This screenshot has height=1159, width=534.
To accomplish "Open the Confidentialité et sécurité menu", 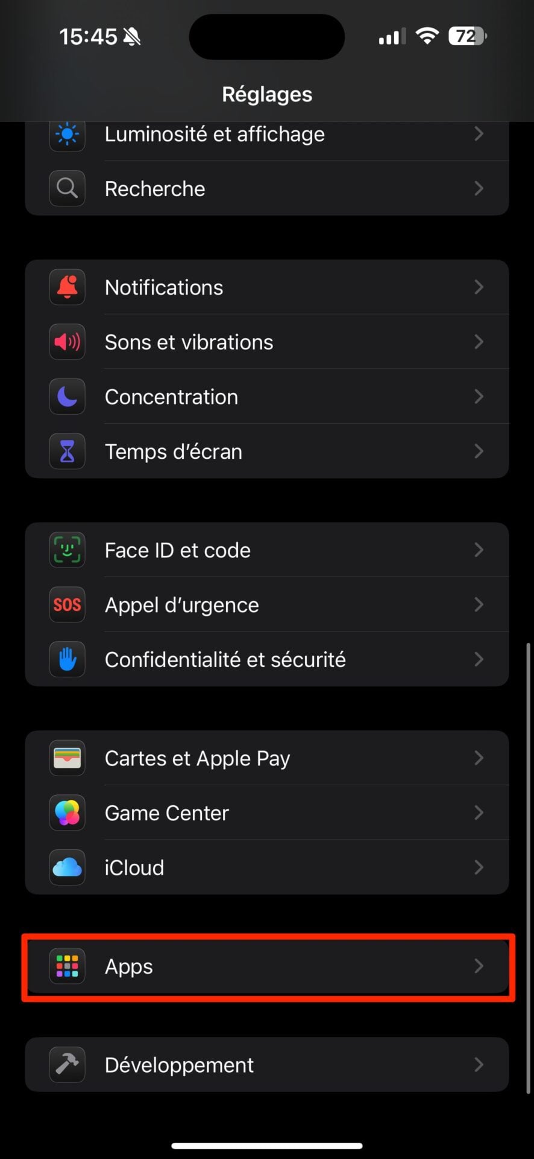I will pyautogui.click(x=225, y=660).
